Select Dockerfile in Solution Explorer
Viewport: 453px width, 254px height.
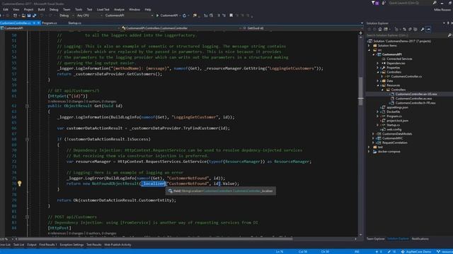click(394, 111)
